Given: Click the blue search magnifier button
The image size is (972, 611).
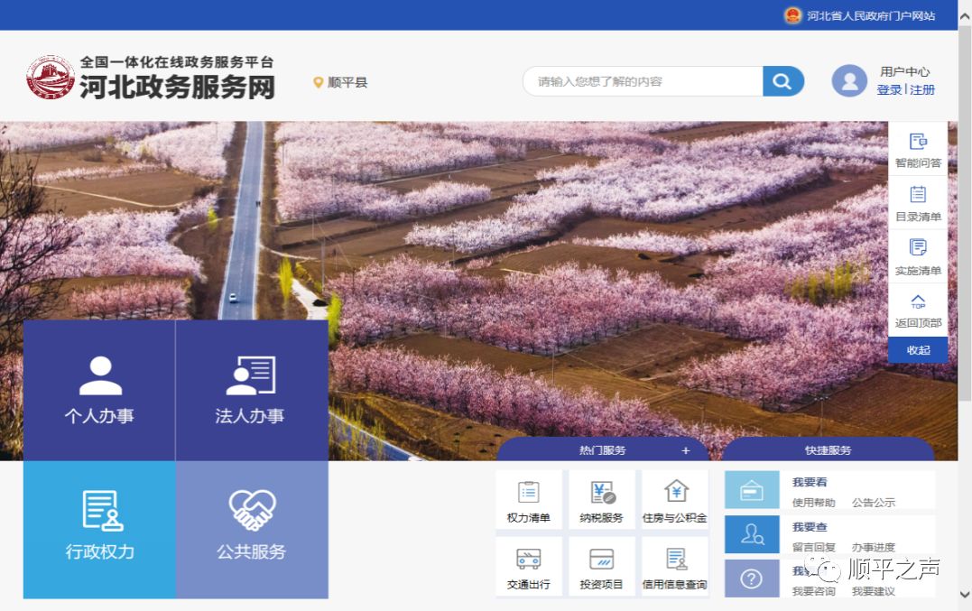Looking at the screenshot, I should click(782, 80).
